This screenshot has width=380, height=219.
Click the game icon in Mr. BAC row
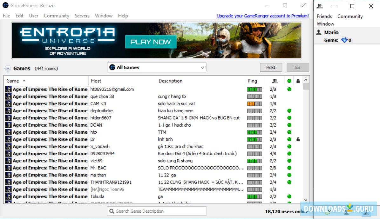click(8, 168)
